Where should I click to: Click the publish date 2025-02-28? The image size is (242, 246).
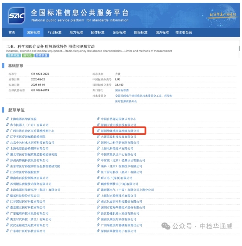(x=38, y=79)
